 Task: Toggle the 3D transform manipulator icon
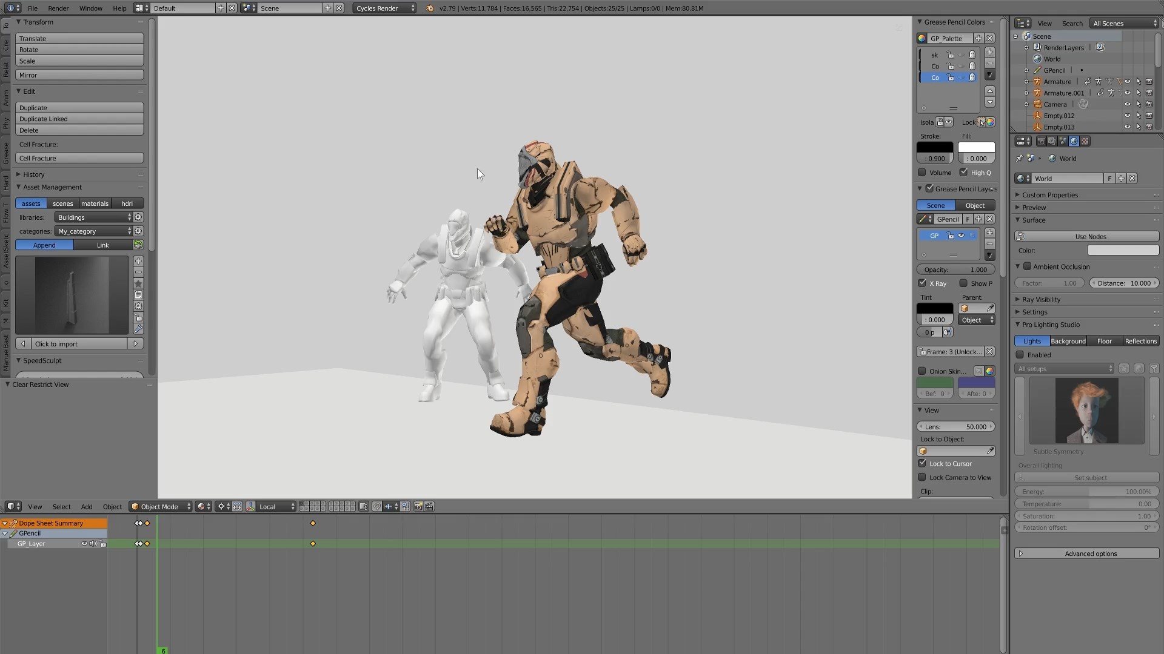click(250, 506)
